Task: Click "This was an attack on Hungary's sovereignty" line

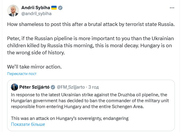Action: click(70, 118)
